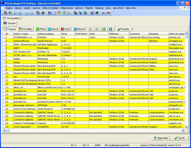Viewport: 191px width, 148px height.
Task: Click the exit door toolbar icon
Action: tap(97, 13)
